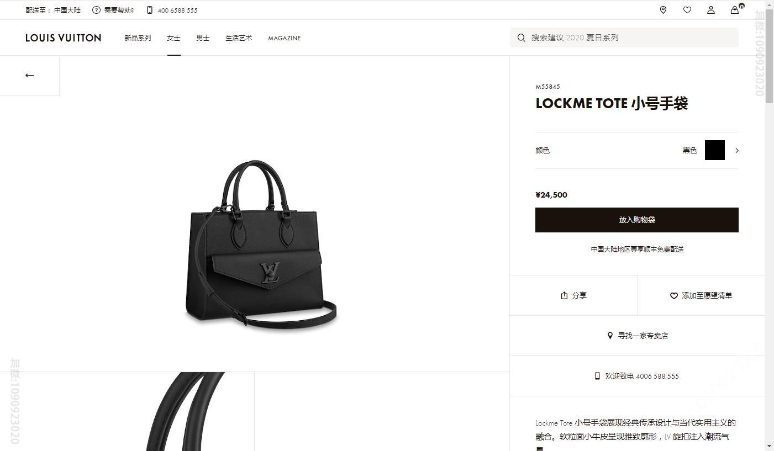Open the 新品系列 menu
Image resolution: width=774 pixels, height=451 pixels.
coord(138,38)
